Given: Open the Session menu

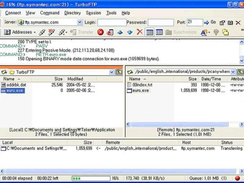Looking at the screenshot, I should coord(93,13).
